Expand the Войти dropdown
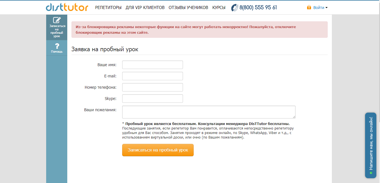380x183 pixels. [x=319, y=8]
